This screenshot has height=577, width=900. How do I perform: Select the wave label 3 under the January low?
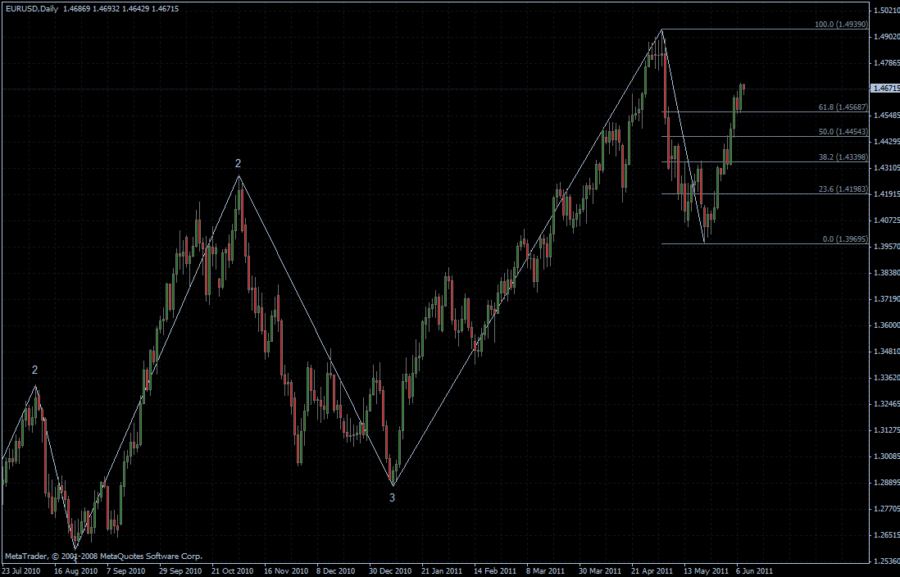click(x=392, y=497)
